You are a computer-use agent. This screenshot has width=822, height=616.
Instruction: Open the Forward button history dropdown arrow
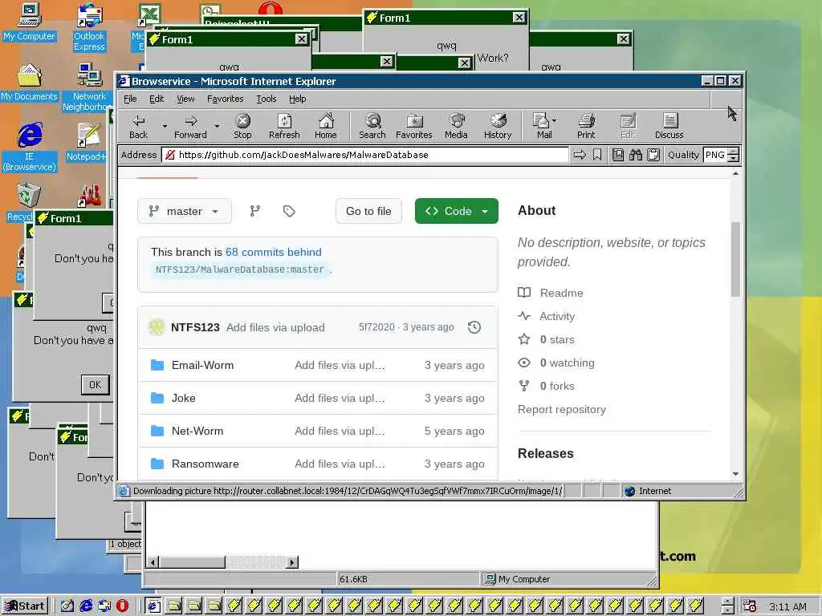pos(217,126)
